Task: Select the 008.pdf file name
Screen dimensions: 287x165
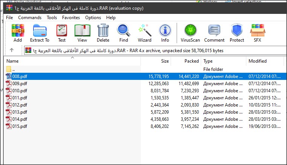Action: [x=20, y=76]
